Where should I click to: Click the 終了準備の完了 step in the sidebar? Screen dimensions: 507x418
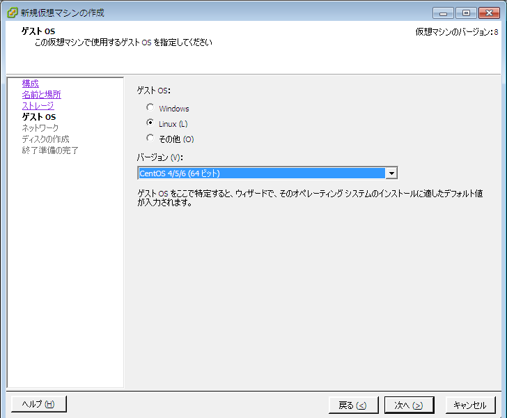tap(50, 150)
